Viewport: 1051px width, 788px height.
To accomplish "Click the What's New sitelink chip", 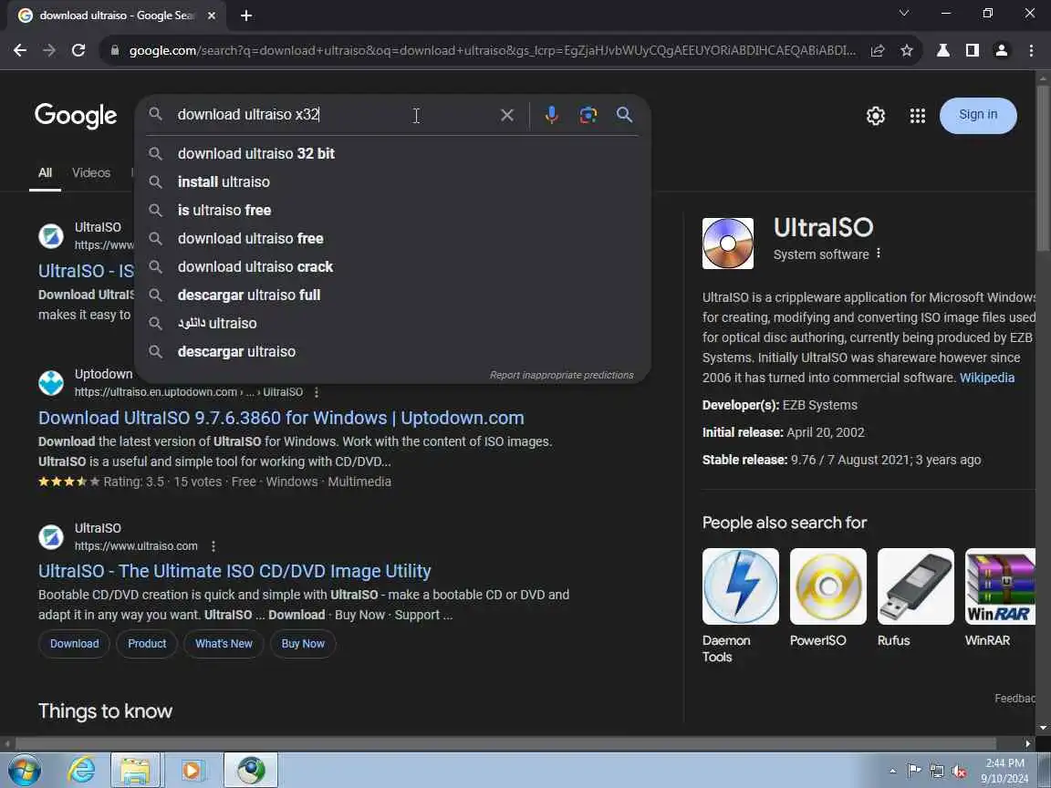I will coord(224,643).
